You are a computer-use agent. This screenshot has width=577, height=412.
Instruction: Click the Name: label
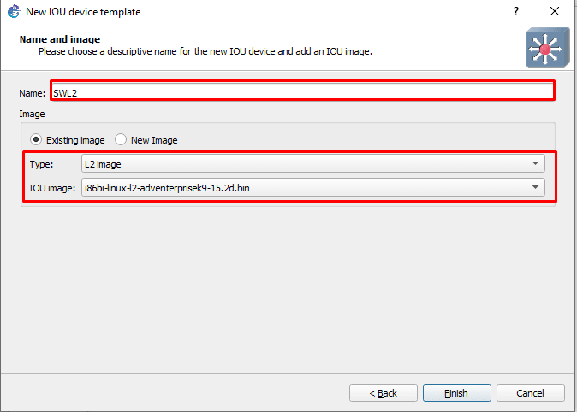pos(32,93)
